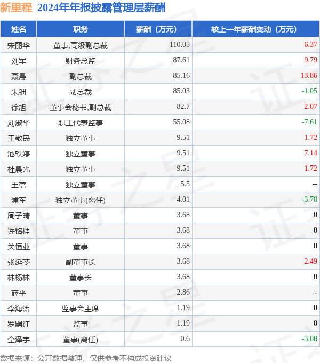Select the name 林杨林
The height and width of the screenshot is (363, 320).
coord(19,278)
